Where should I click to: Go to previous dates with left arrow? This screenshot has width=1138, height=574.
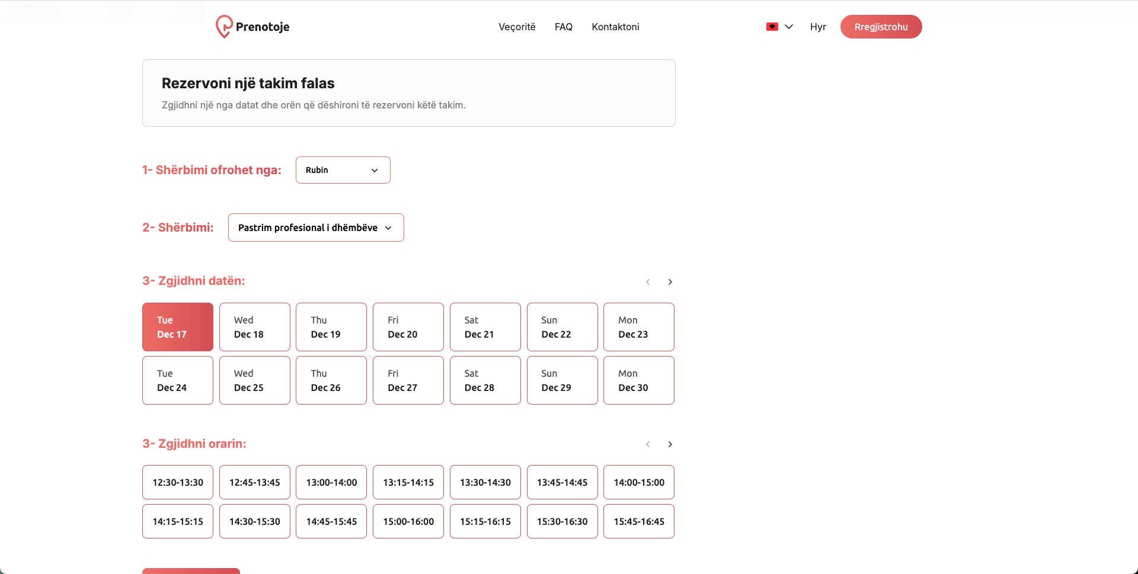[648, 282]
